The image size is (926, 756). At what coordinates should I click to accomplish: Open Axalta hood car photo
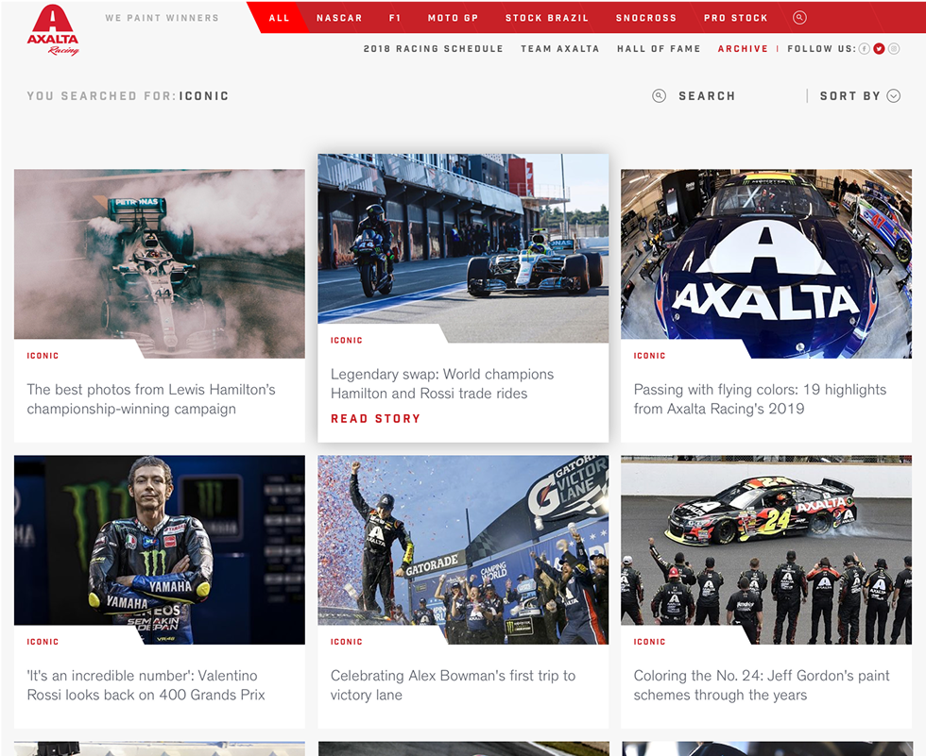[x=766, y=263]
